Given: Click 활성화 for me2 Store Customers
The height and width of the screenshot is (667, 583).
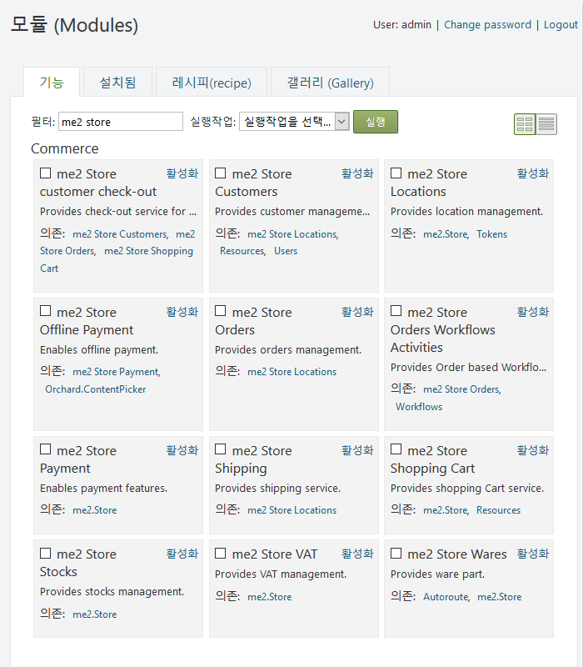Looking at the screenshot, I should pos(357,173).
